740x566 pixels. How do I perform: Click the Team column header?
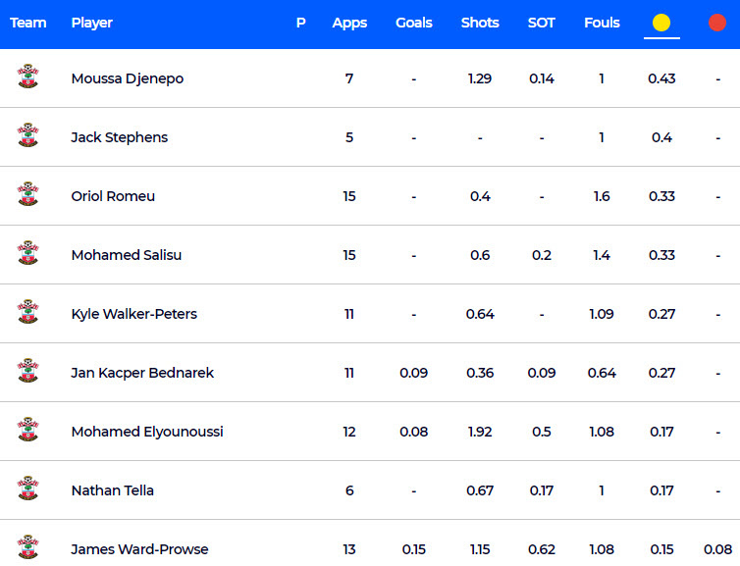click(x=28, y=23)
